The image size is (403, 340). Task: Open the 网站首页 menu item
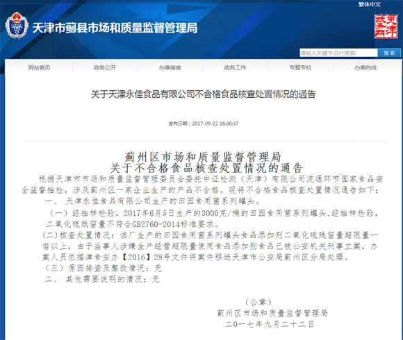[39, 67]
